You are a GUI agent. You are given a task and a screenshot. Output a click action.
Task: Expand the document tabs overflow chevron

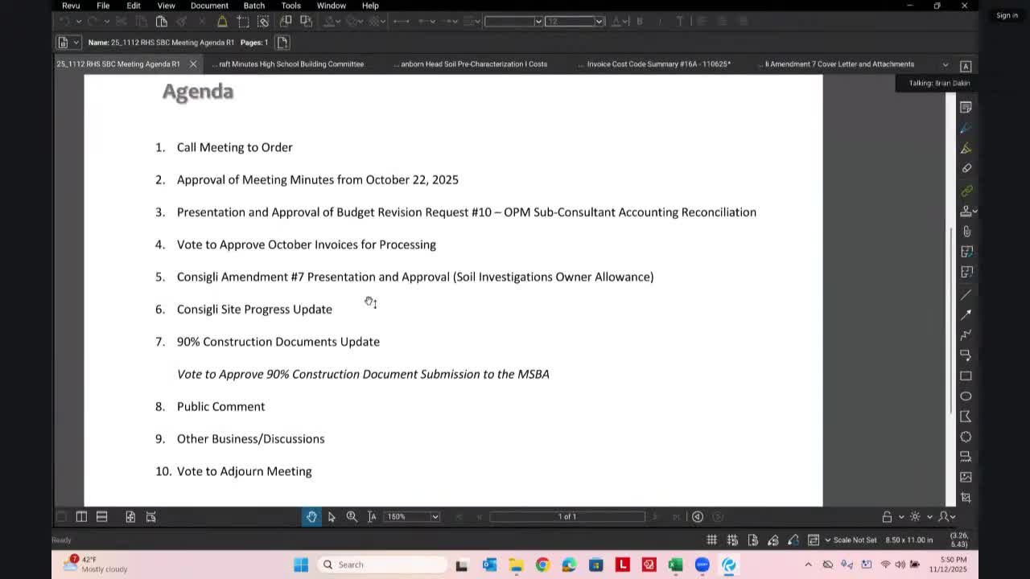(x=946, y=64)
